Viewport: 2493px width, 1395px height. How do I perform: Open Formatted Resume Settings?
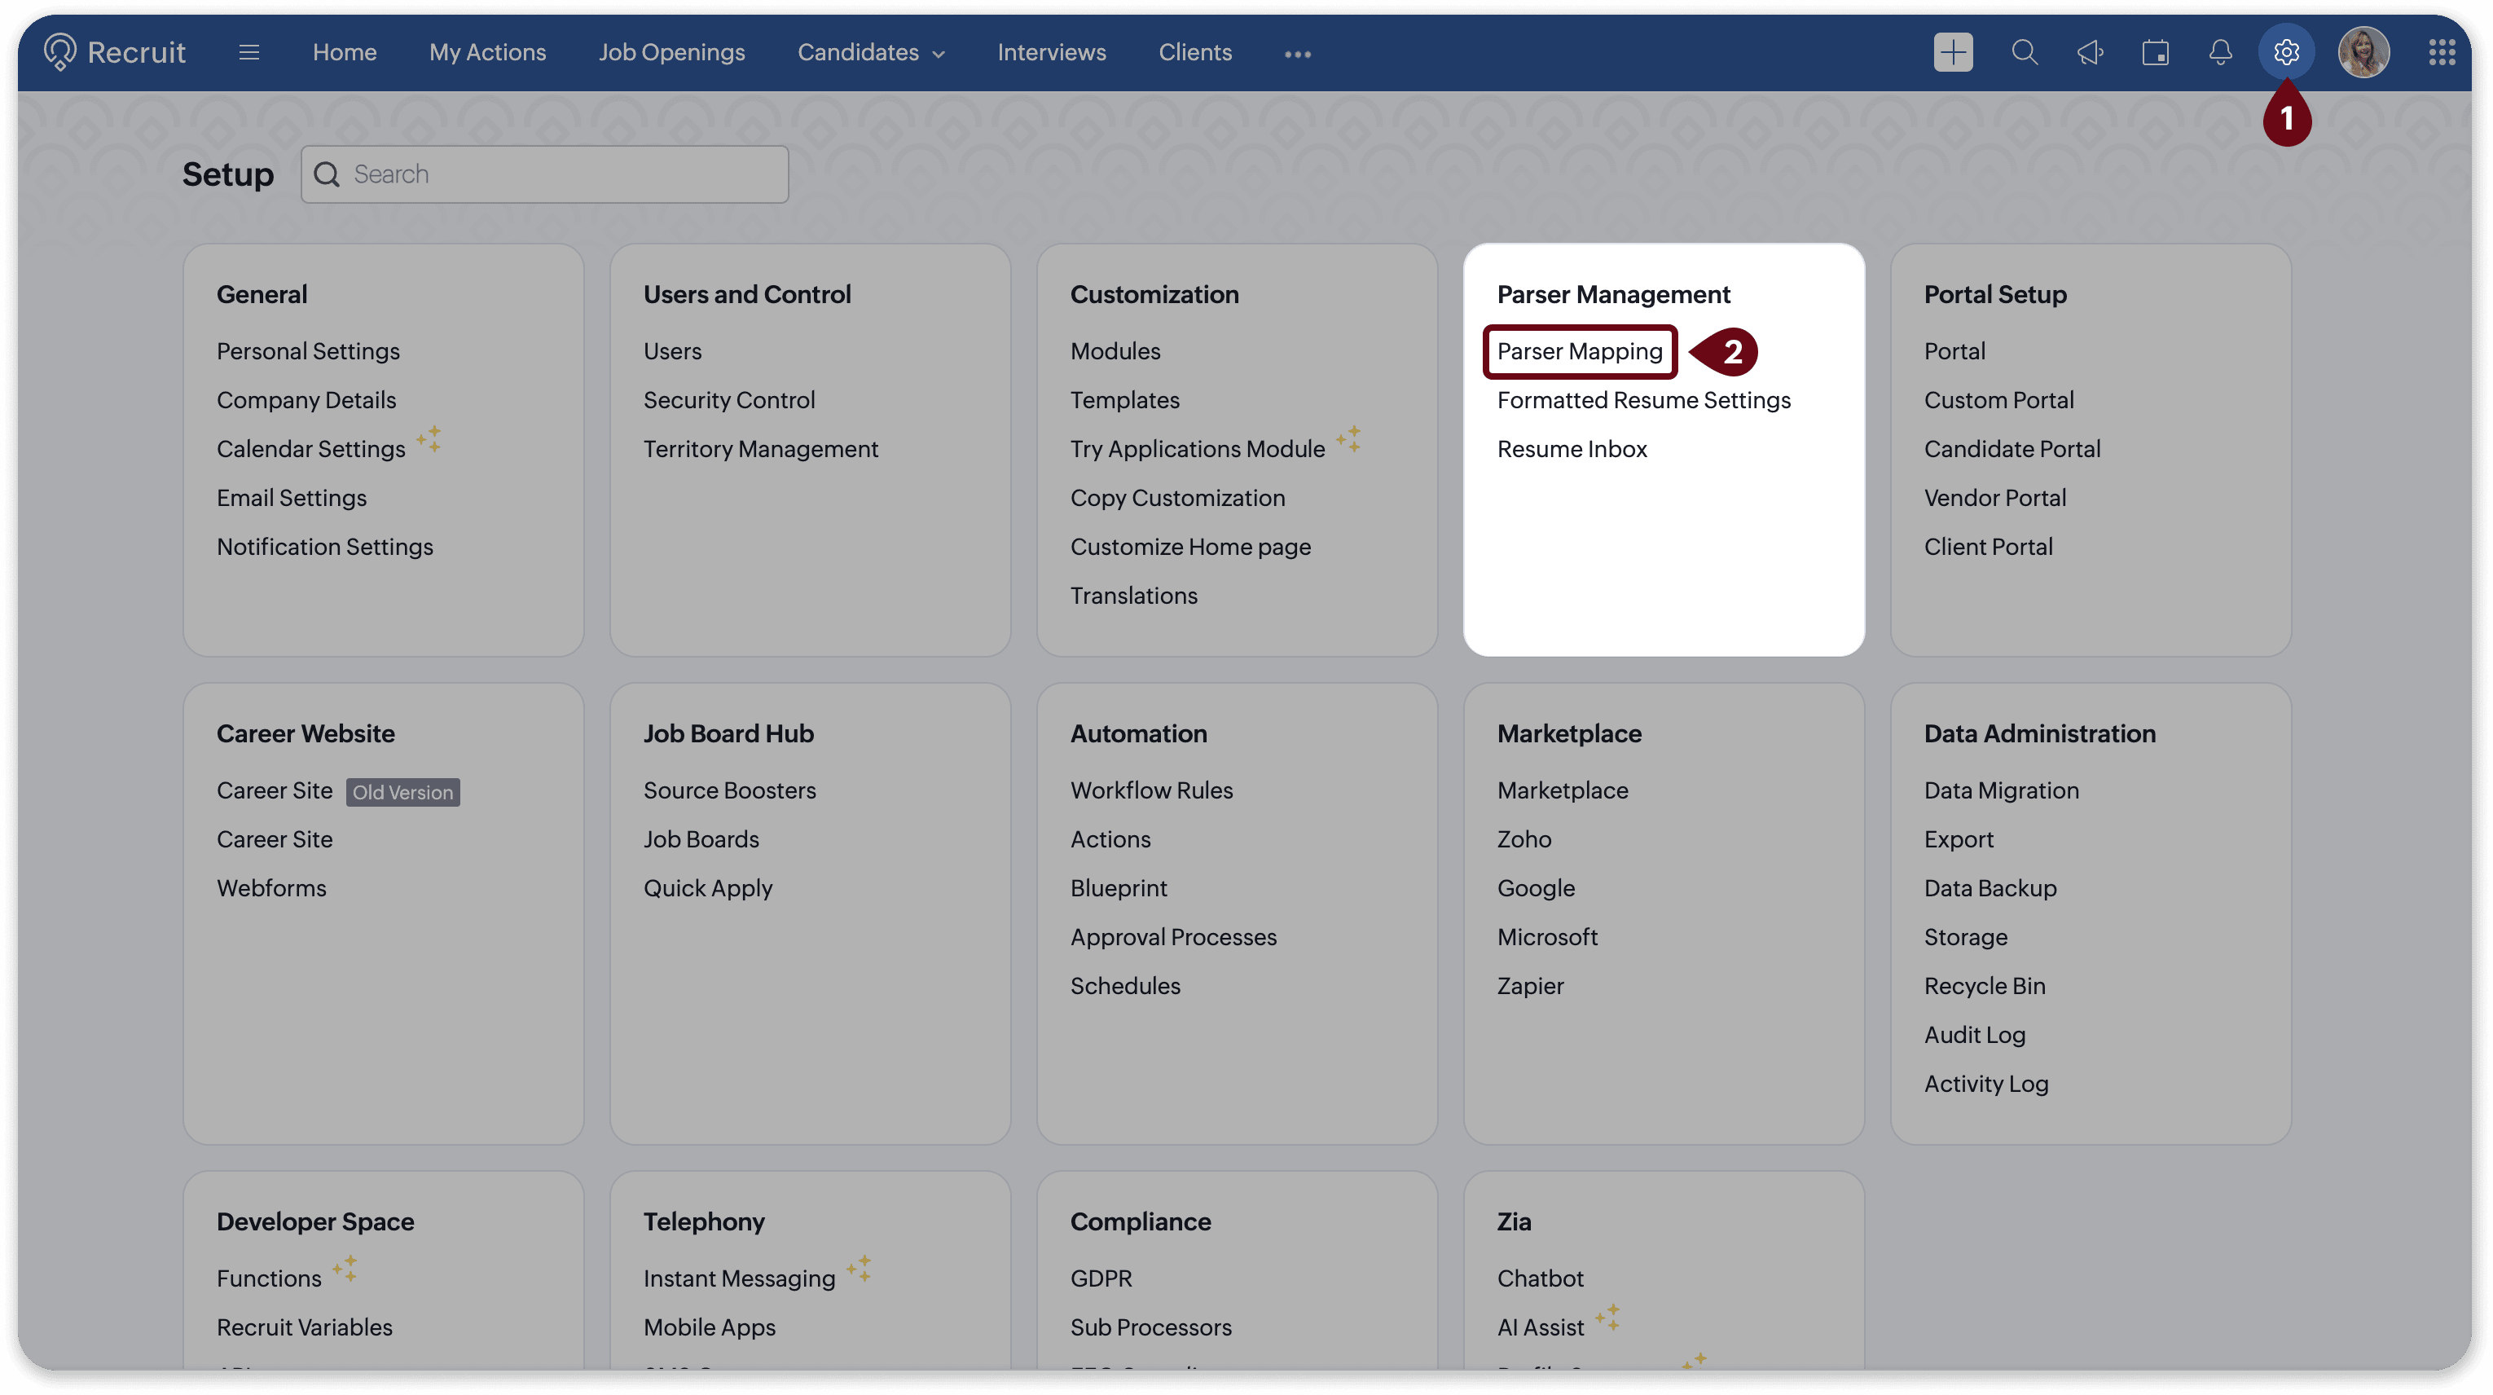pyautogui.click(x=1642, y=400)
